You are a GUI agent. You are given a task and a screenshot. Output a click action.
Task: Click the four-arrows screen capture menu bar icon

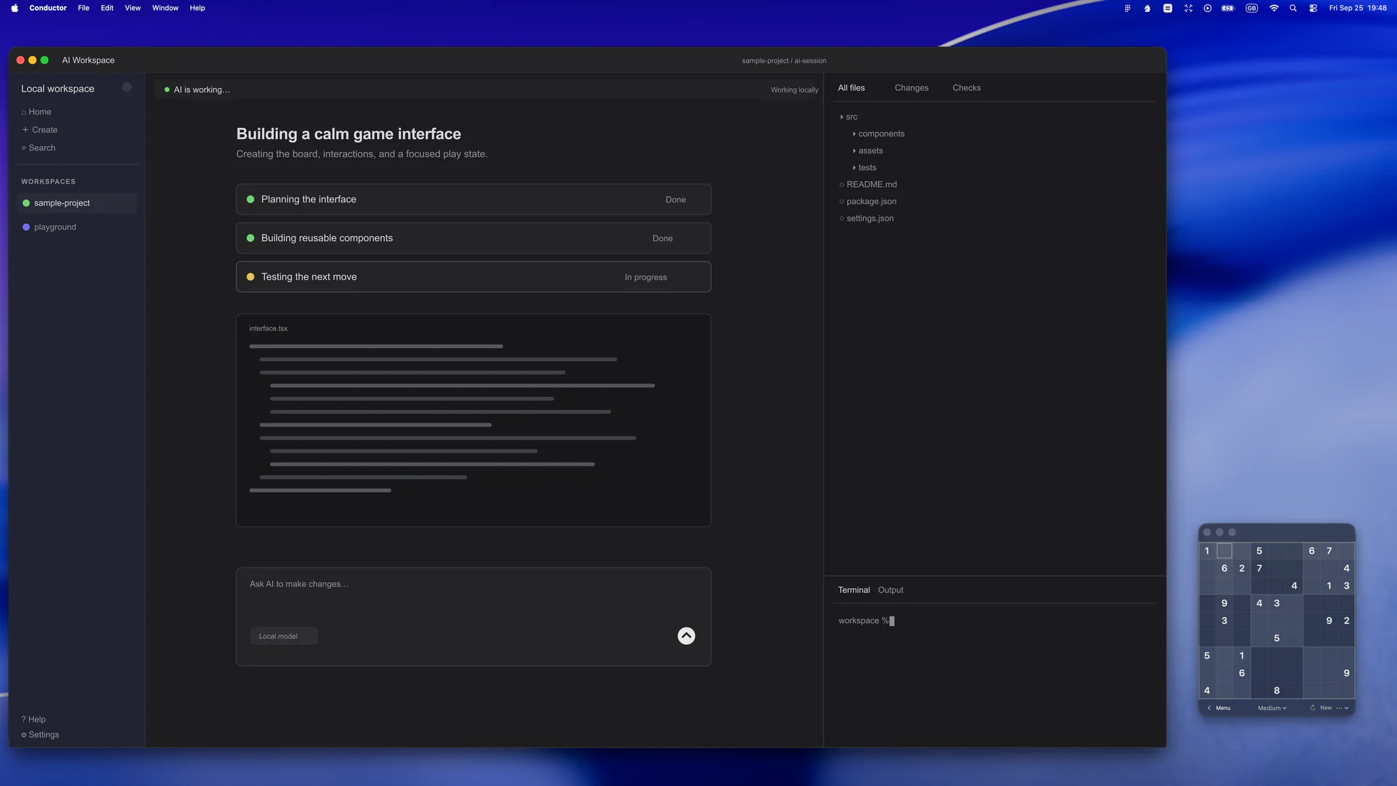1188,8
